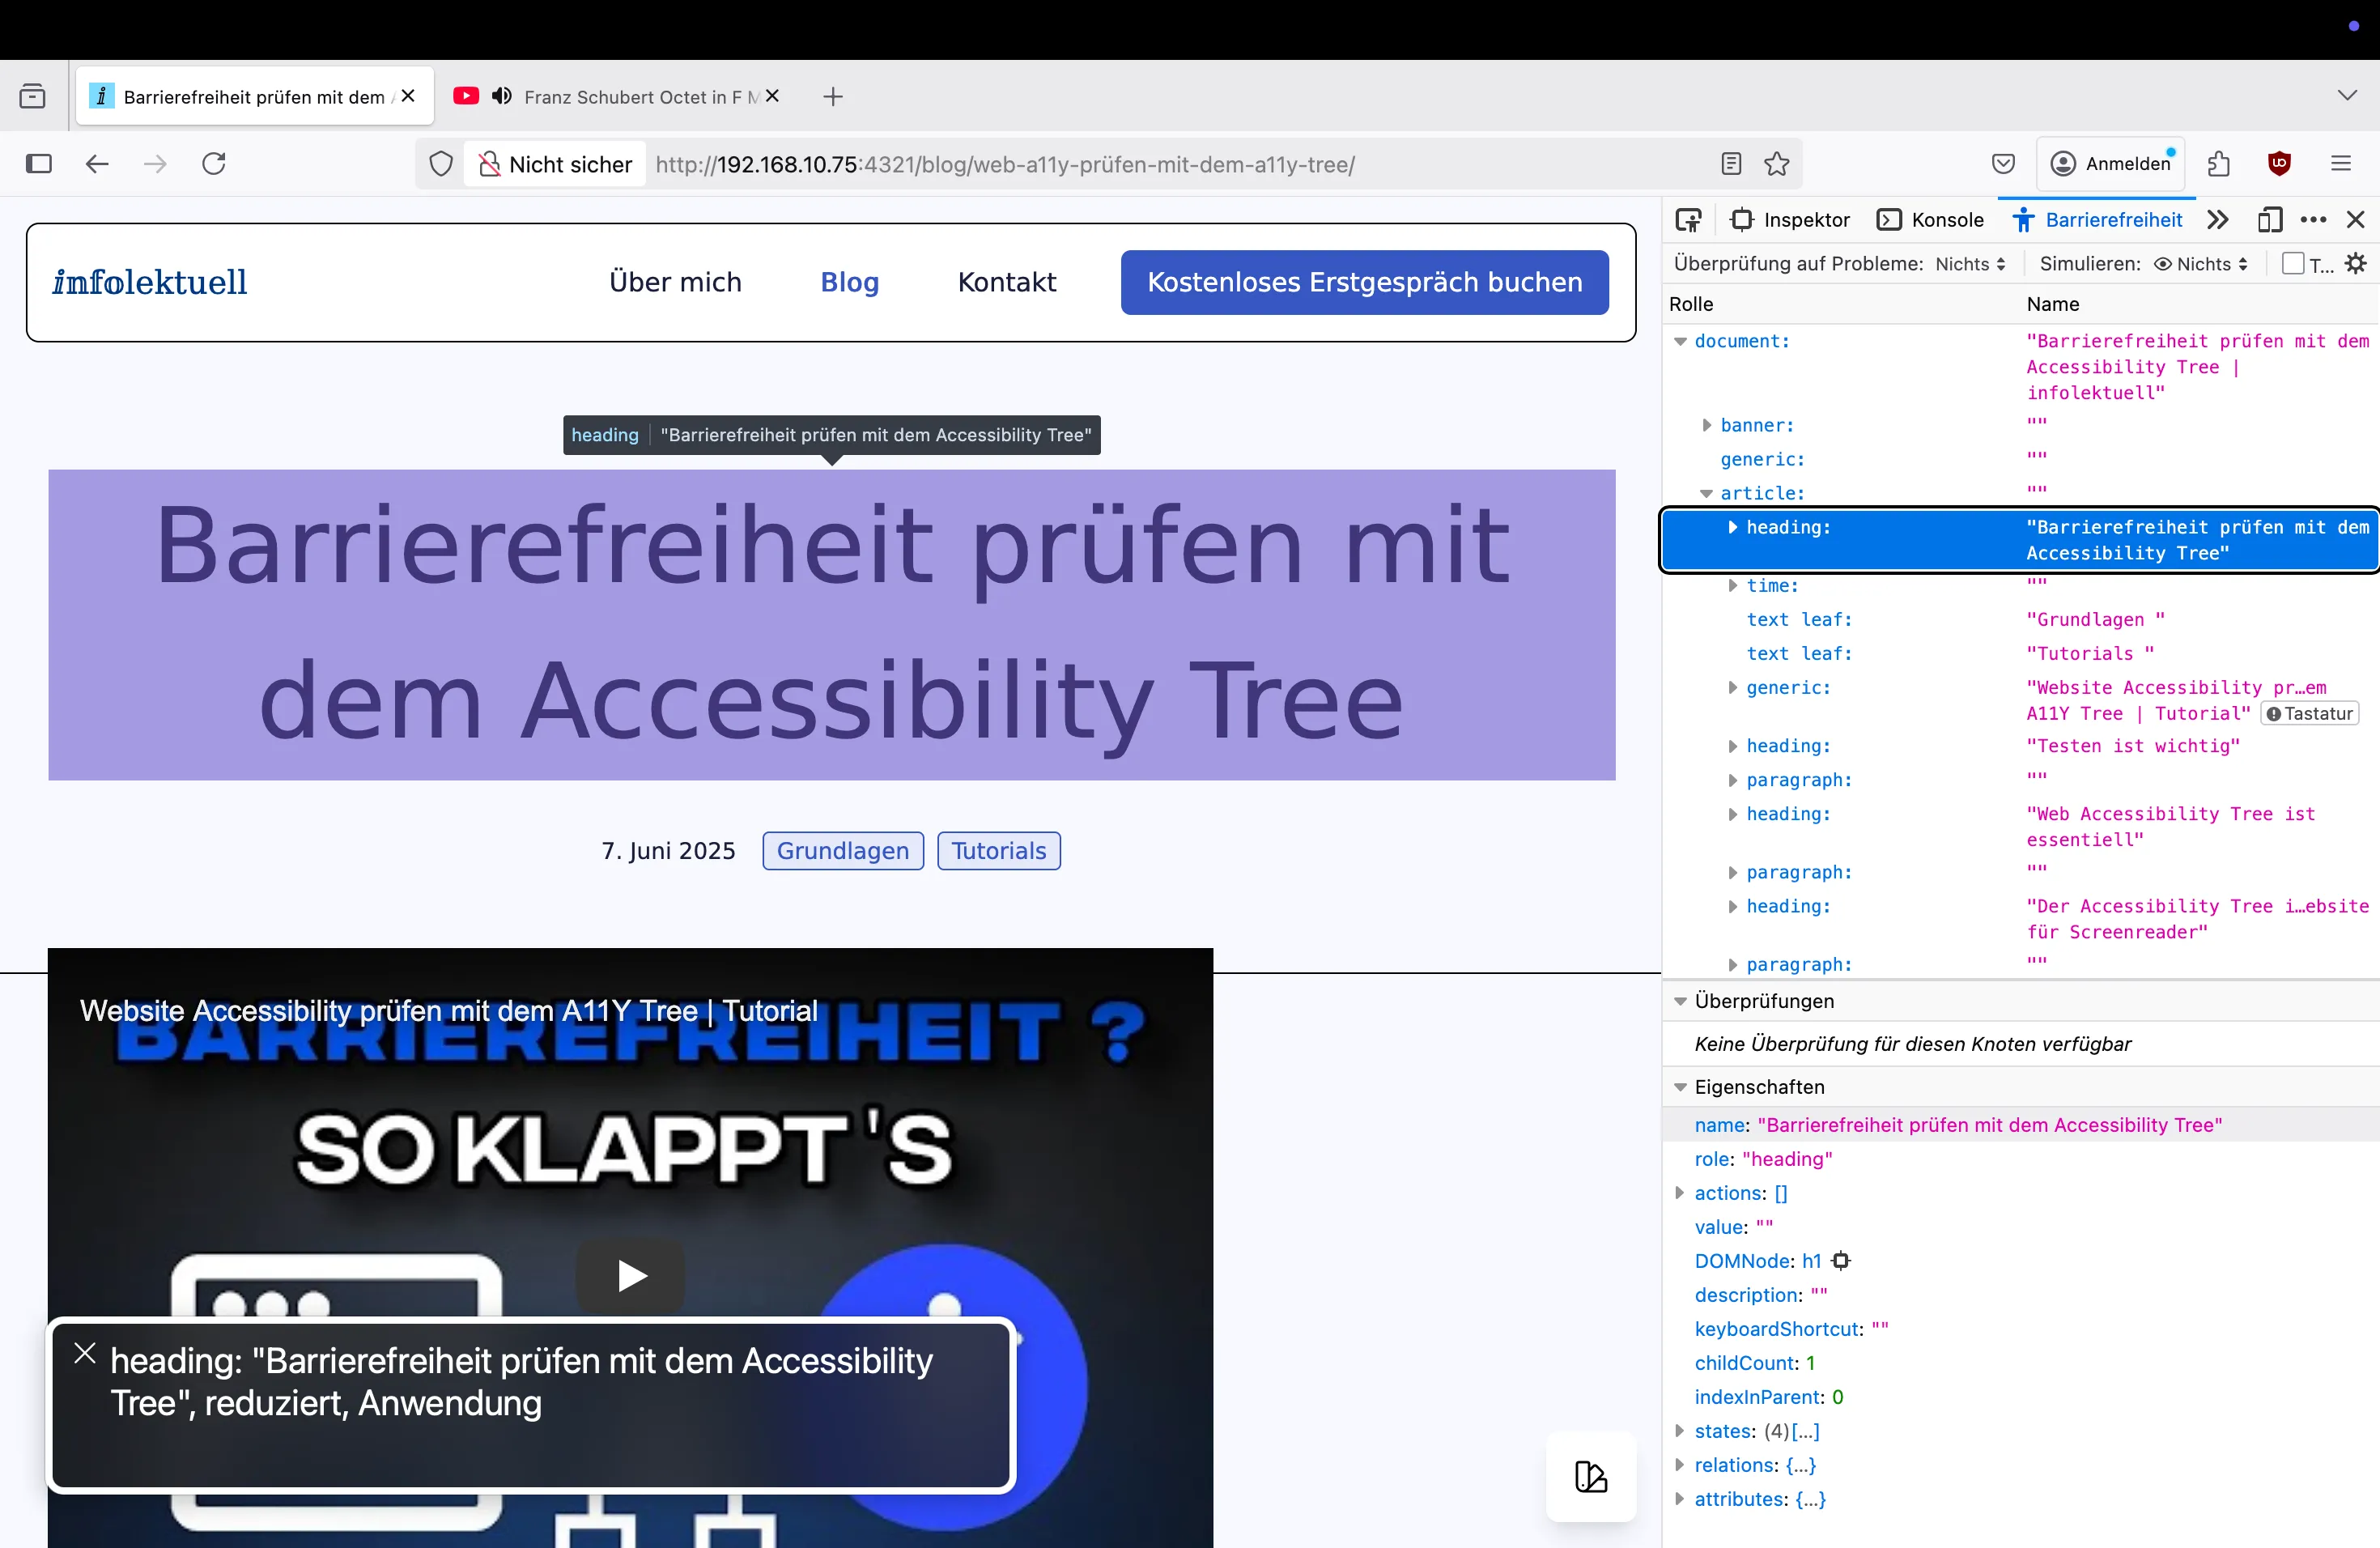
Task: Mute the Franz Schubert YouTube tab
Action: [x=502, y=96]
